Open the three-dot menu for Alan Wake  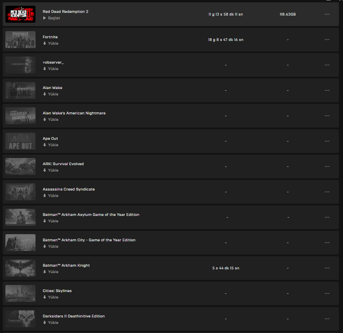(x=327, y=90)
